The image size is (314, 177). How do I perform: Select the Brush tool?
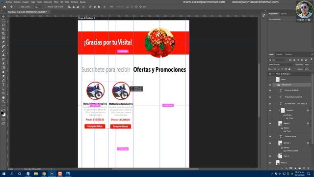(3, 50)
